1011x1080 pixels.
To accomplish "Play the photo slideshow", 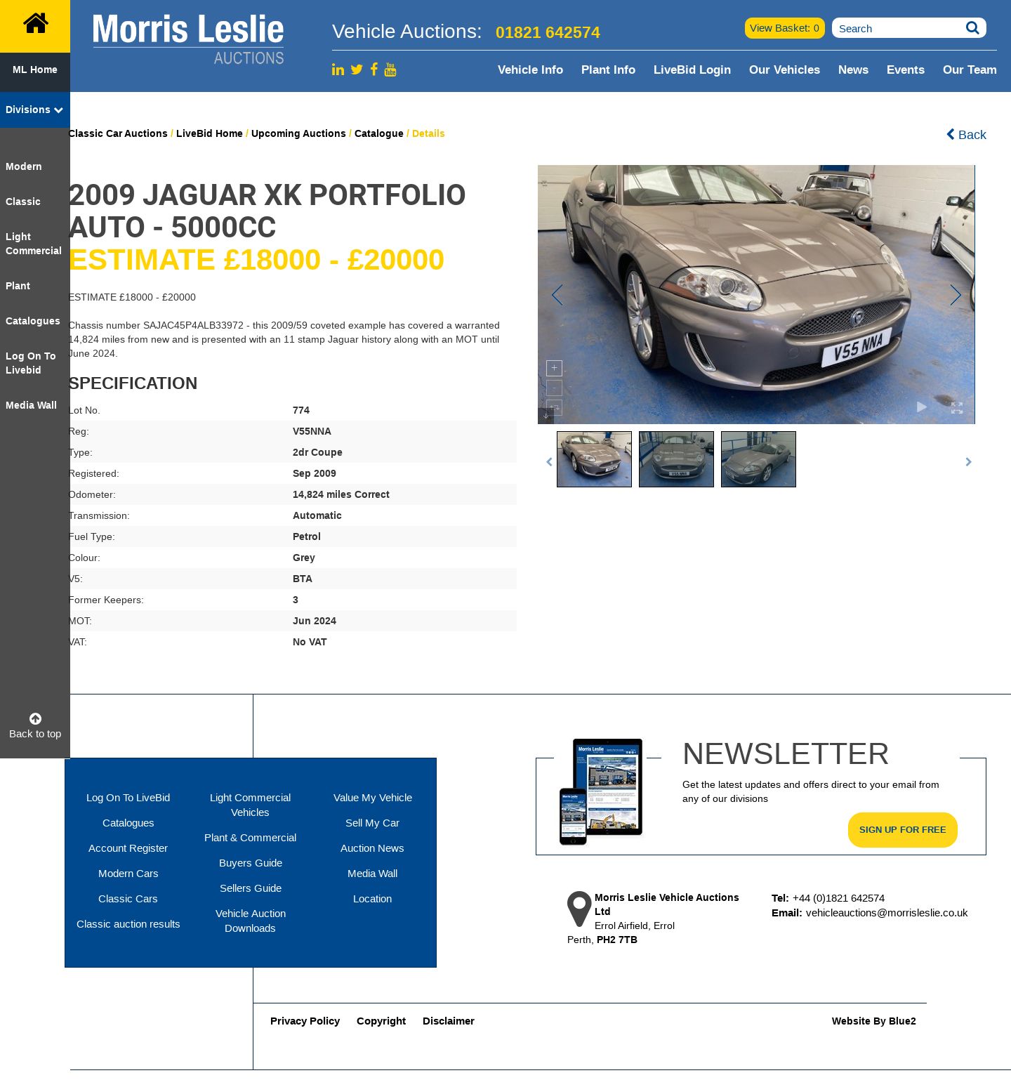I will tap(922, 407).
